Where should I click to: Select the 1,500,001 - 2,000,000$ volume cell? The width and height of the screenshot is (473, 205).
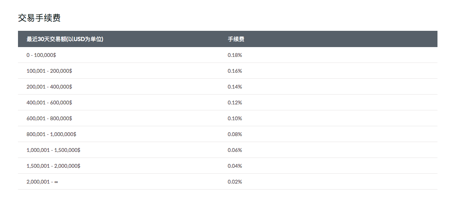point(54,166)
